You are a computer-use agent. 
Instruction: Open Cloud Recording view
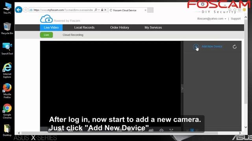(x=73, y=35)
